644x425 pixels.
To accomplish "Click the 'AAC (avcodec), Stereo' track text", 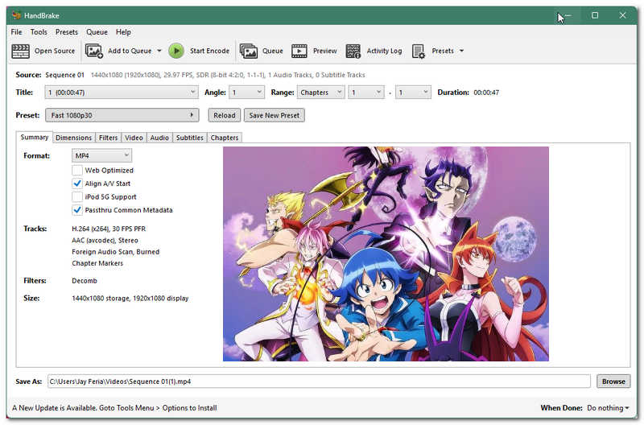I will click(x=105, y=240).
